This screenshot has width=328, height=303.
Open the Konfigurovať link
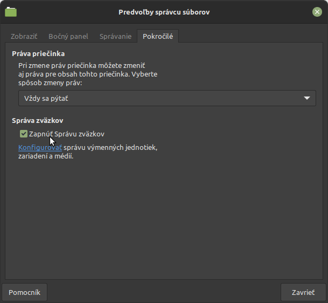coord(40,147)
